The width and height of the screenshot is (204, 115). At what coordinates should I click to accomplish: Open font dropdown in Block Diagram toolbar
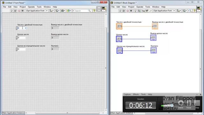coord(164,11)
